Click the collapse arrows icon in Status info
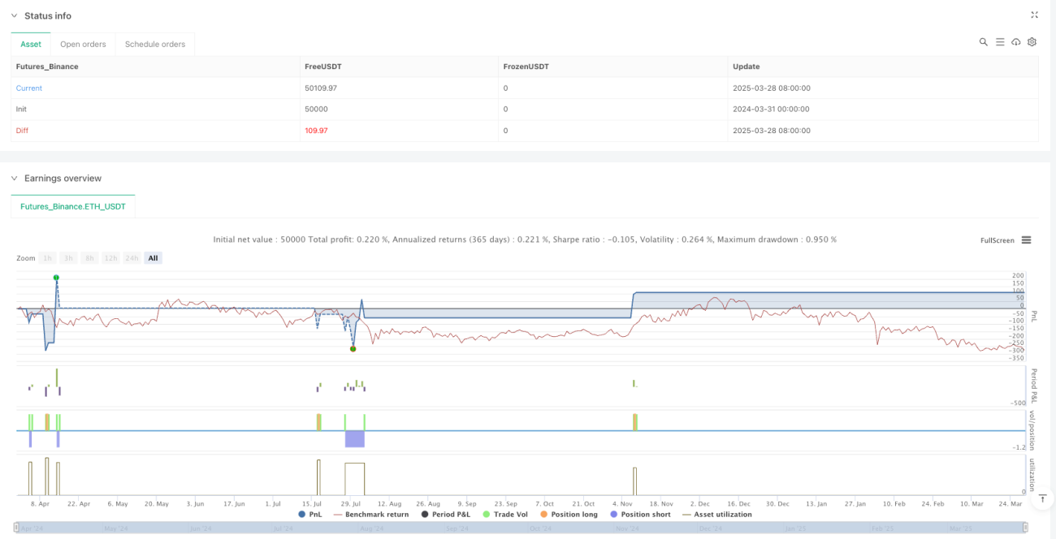1056x539 pixels. click(1034, 15)
